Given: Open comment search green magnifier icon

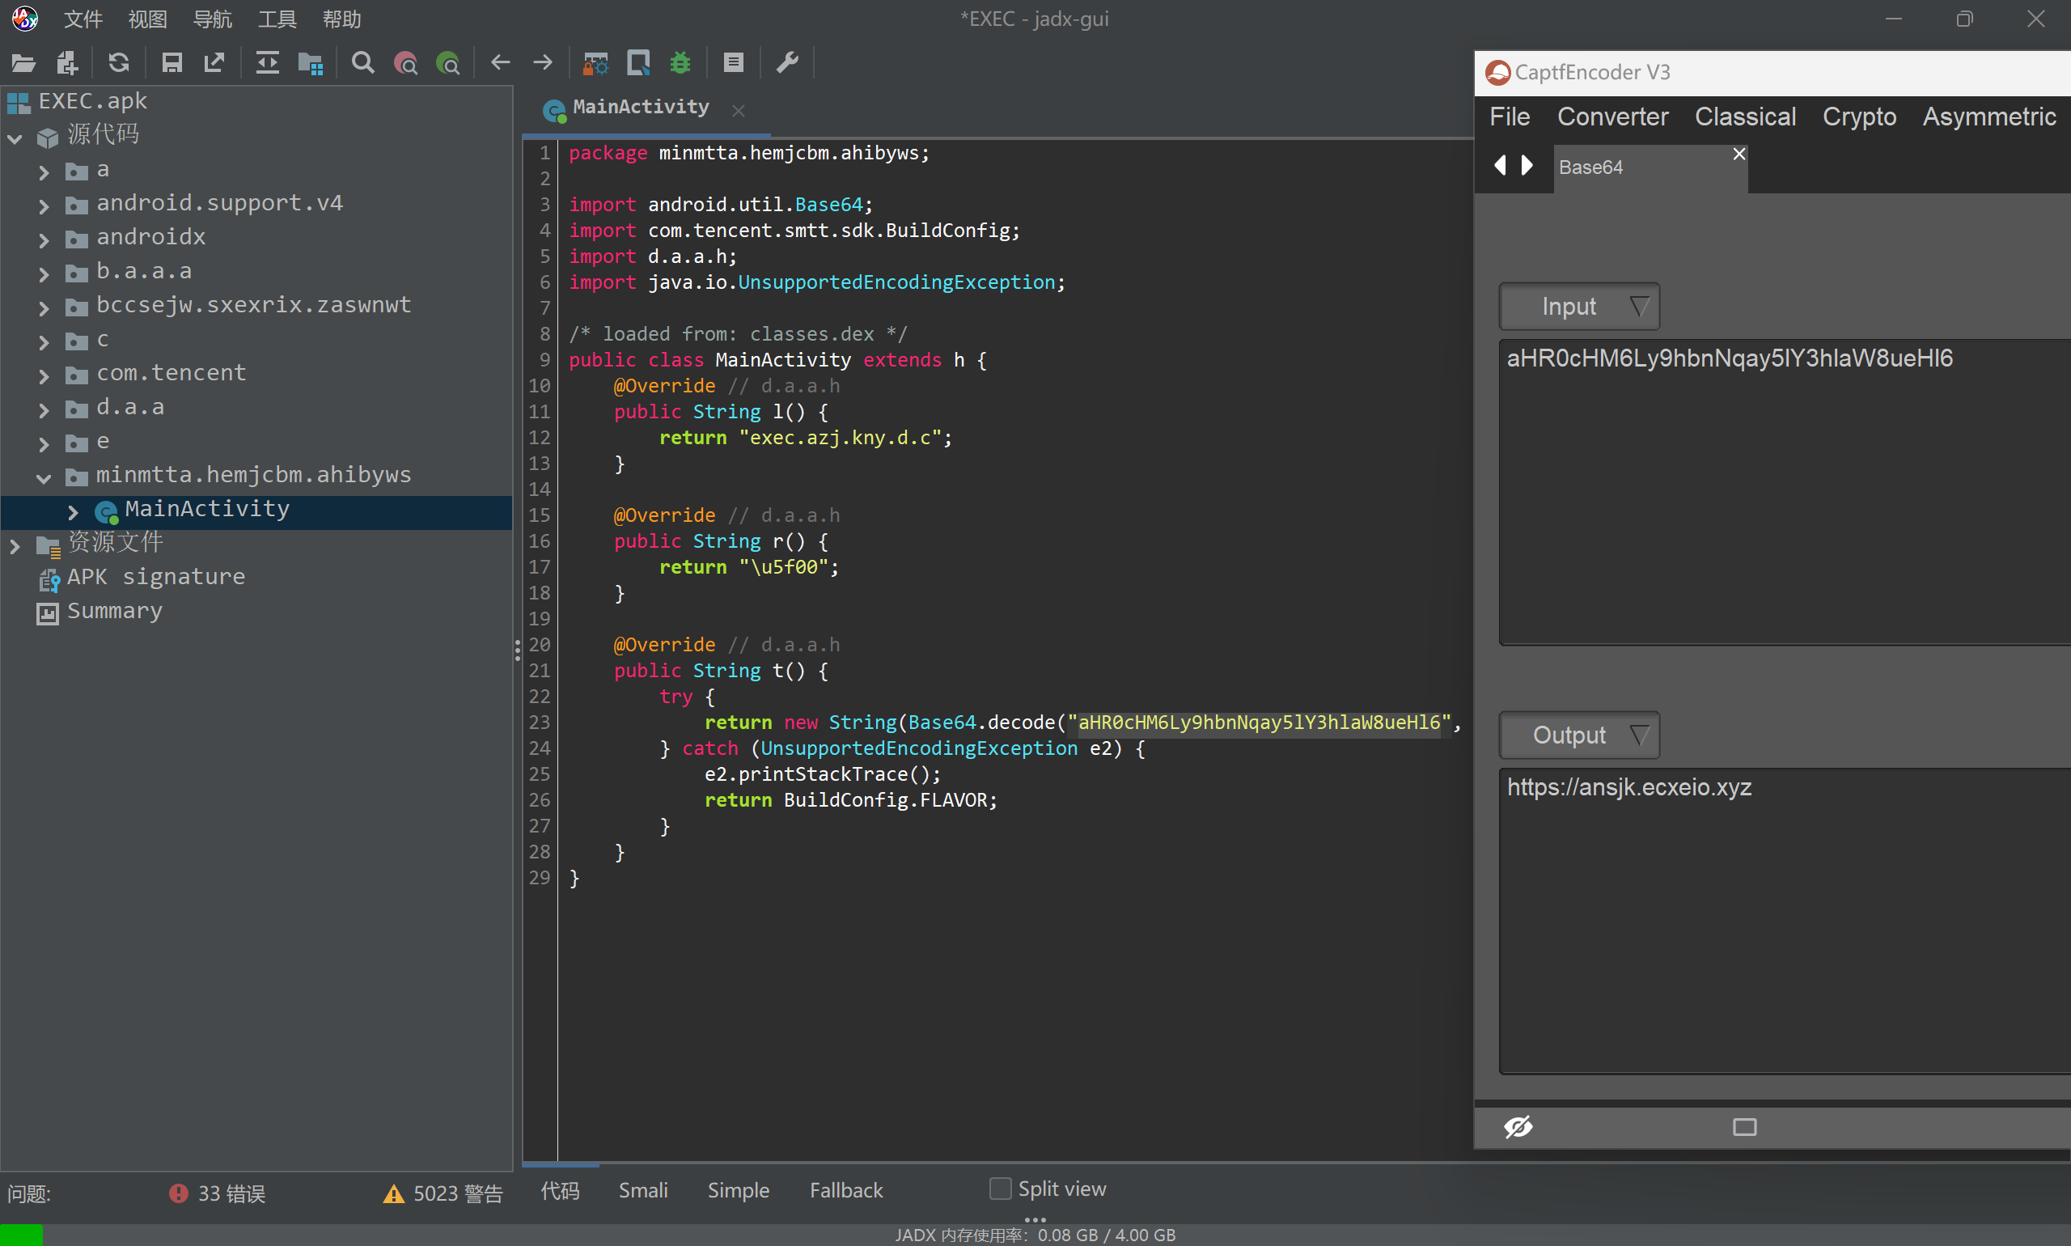Looking at the screenshot, I should [x=448, y=63].
